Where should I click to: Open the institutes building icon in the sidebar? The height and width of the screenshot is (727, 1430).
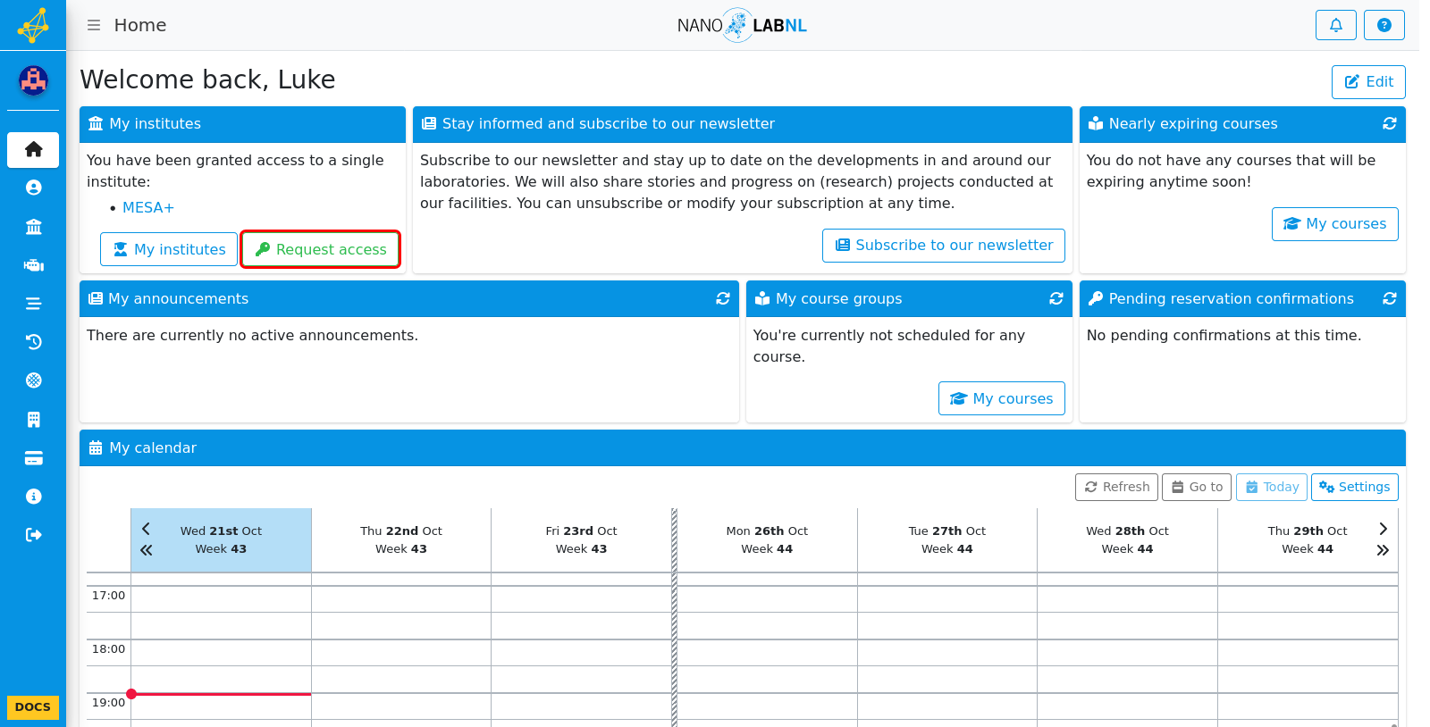[x=33, y=227]
